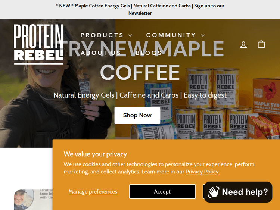Click the Protein Rebel logo
The image size is (280, 210).
tap(38, 44)
